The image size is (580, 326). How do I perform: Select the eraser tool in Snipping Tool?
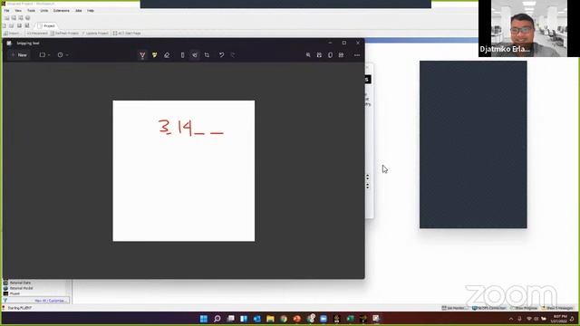click(x=167, y=55)
